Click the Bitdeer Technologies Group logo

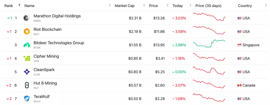[x=27, y=45]
